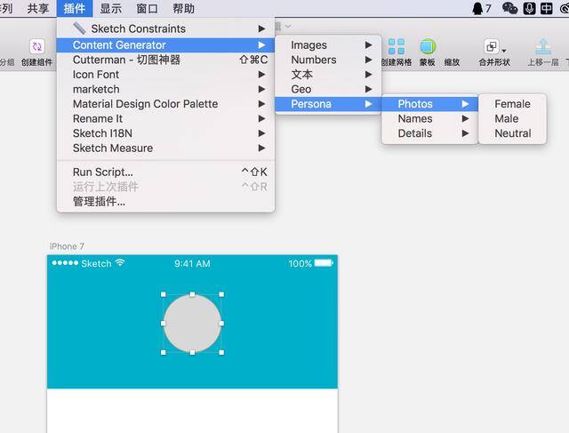
Task: Click the bottom-right selection handle of circle
Action: click(221, 352)
